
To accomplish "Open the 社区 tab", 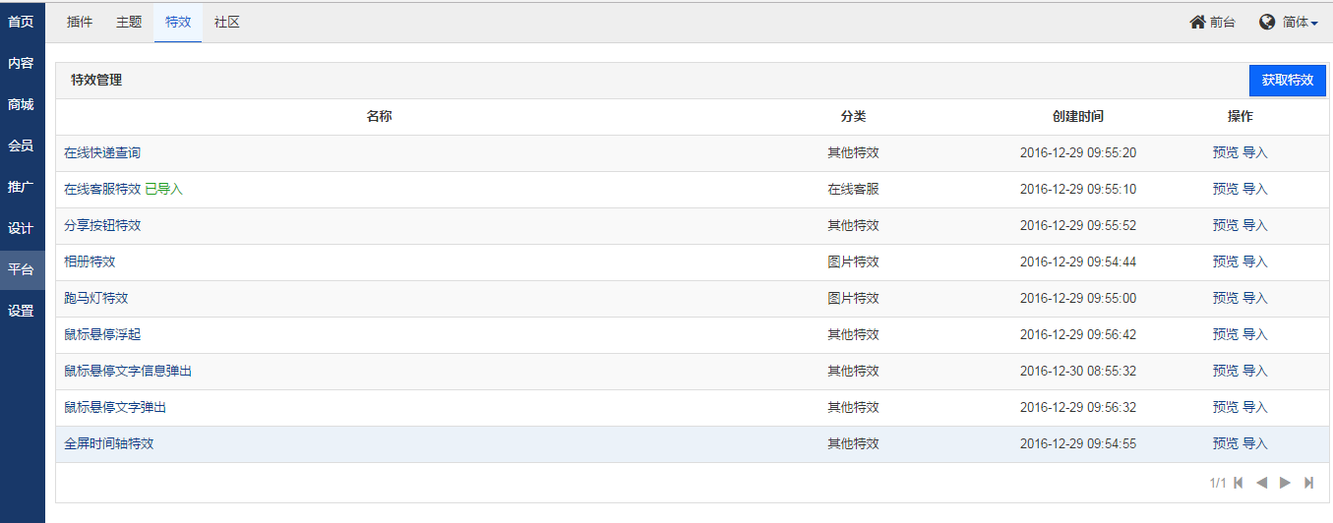I will pyautogui.click(x=227, y=22).
